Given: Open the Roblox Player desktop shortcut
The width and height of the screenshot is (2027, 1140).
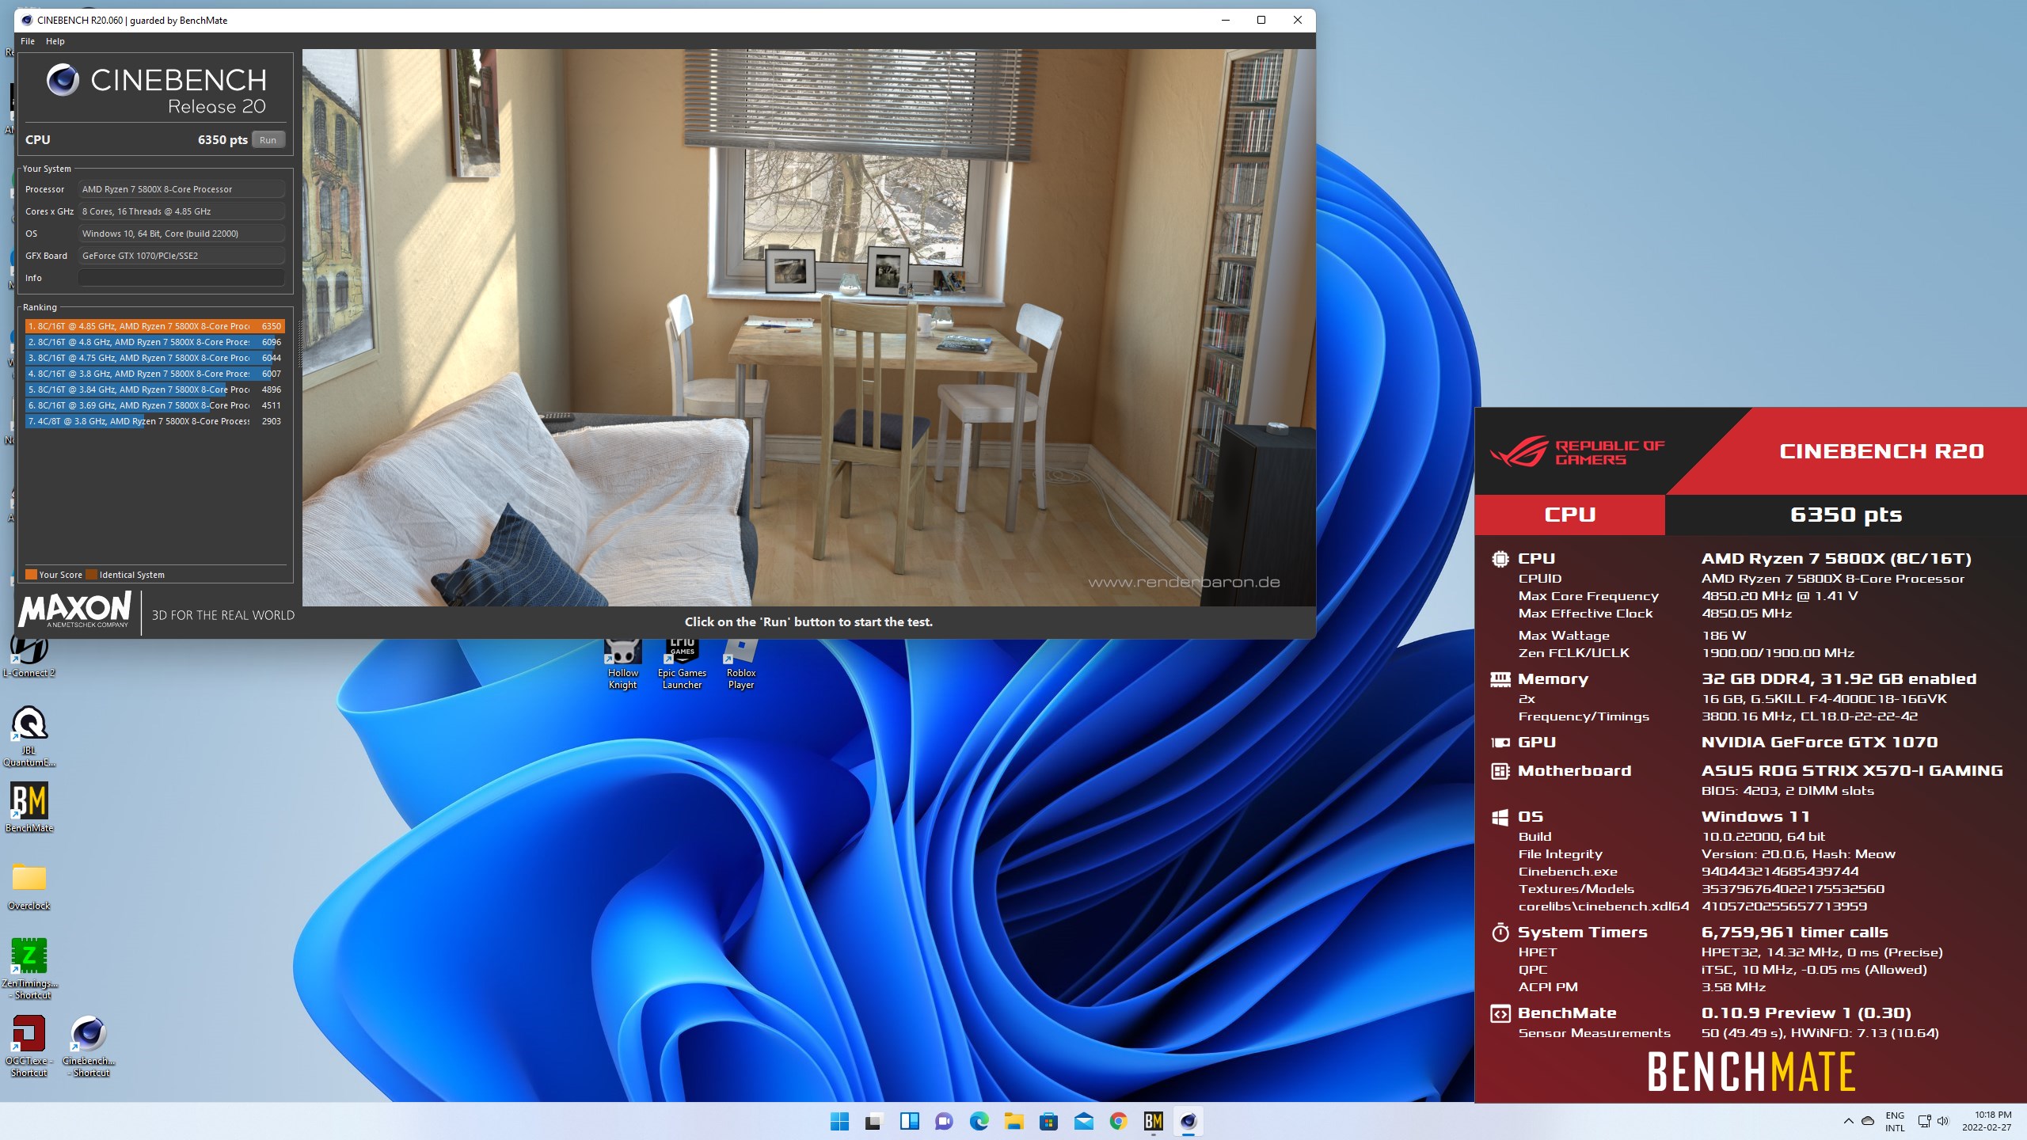Looking at the screenshot, I should (741, 663).
